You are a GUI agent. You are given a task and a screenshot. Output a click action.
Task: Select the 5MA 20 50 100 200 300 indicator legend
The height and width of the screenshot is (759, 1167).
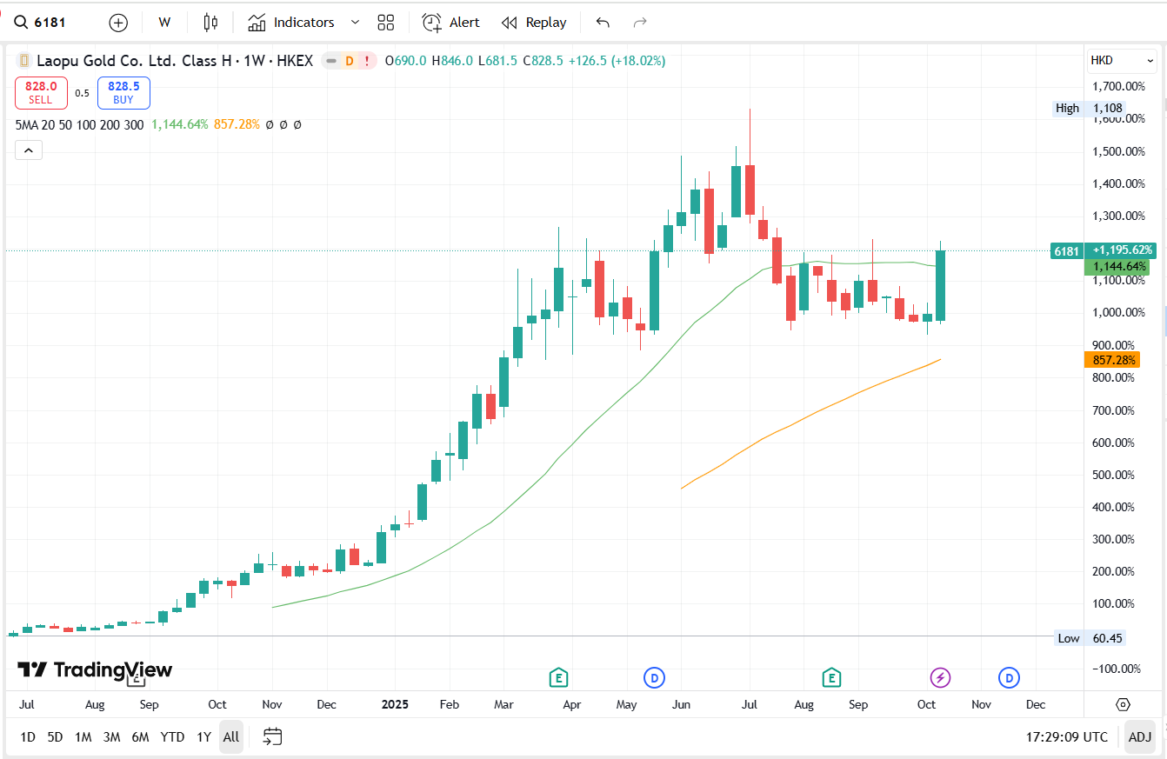[x=79, y=124]
